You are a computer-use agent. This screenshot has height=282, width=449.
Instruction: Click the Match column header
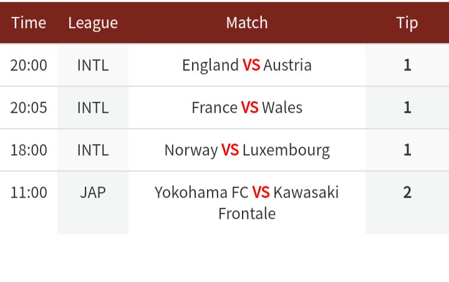point(247,23)
